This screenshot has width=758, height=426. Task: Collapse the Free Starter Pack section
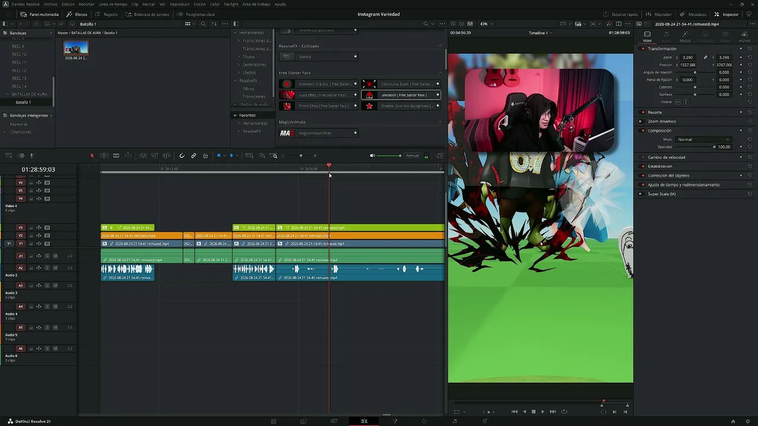pos(440,73)
